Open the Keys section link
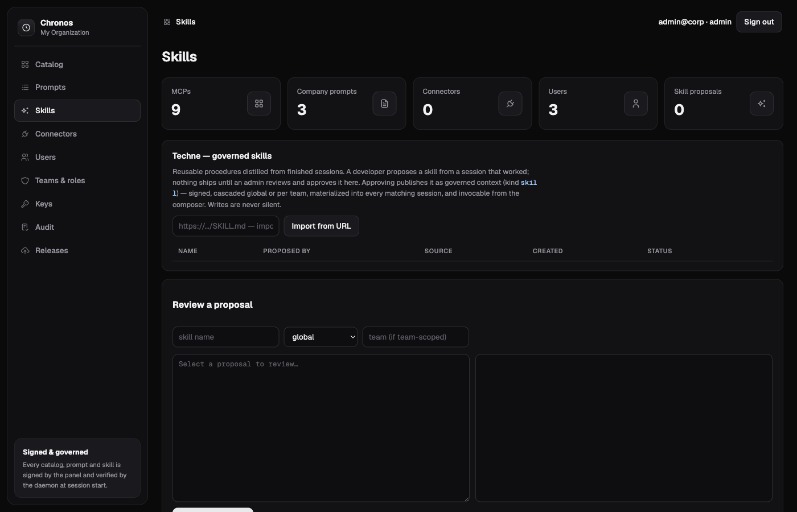Screen dimensions: 797x512 77,204
